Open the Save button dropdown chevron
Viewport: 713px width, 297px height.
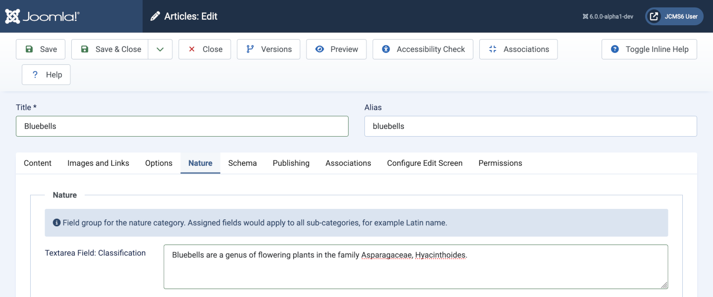coord(160,49)
